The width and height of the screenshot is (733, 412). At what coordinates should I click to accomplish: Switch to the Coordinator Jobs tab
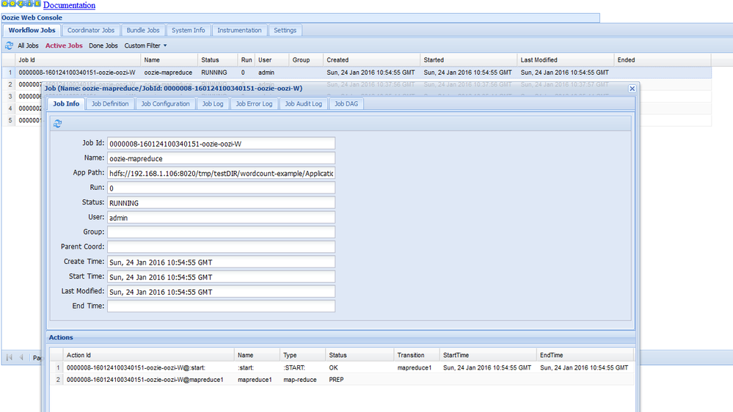(91, 30)
